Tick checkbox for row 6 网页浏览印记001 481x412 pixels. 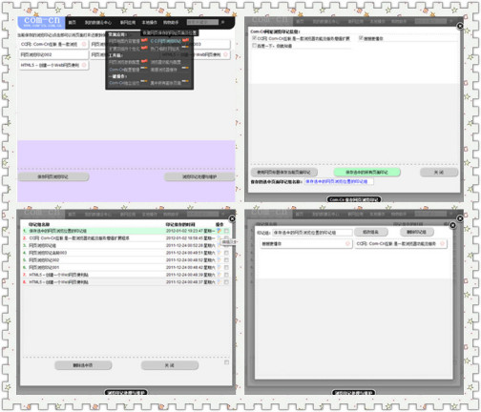coord(226,267)
